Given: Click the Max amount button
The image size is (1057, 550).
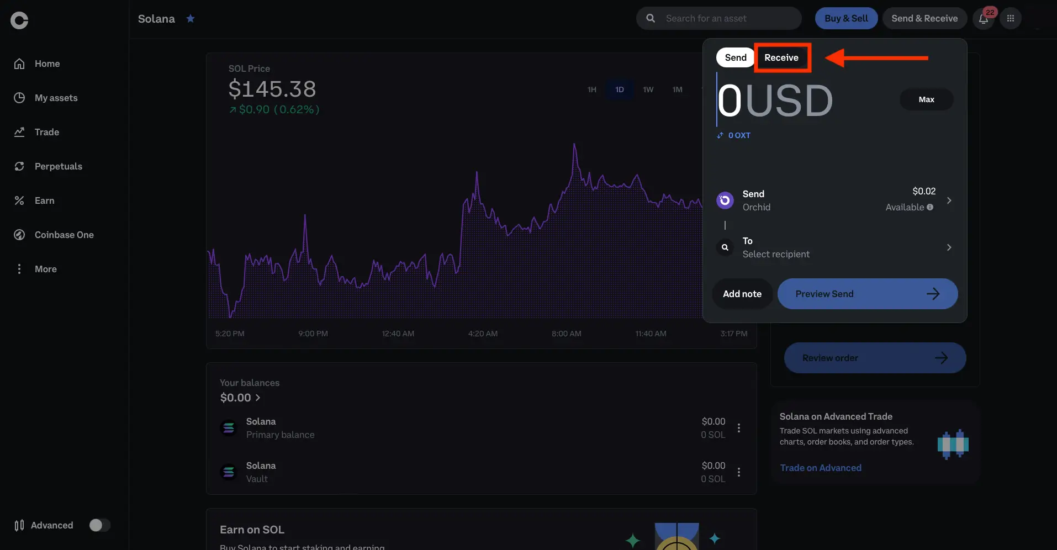Looking at the screenshot, I should [927, 99].
